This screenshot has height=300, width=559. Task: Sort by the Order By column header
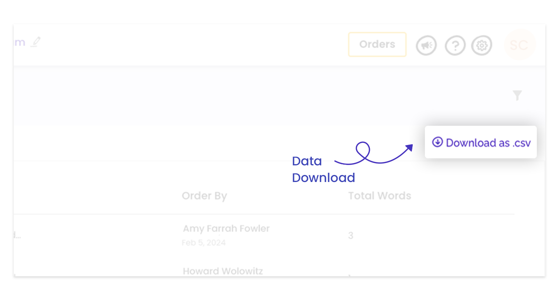pos(204,196)
